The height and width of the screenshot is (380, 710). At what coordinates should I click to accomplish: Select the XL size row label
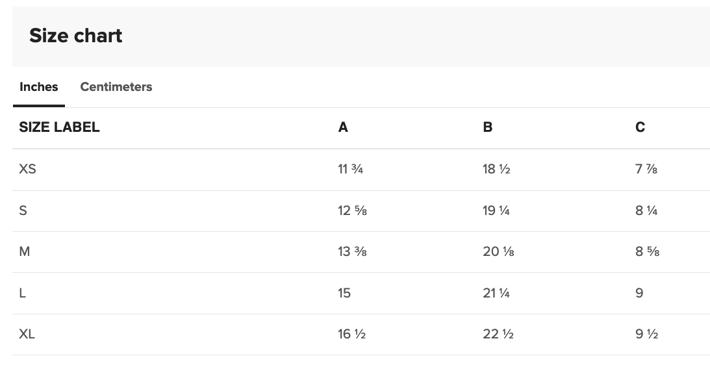tap(27, 334)
